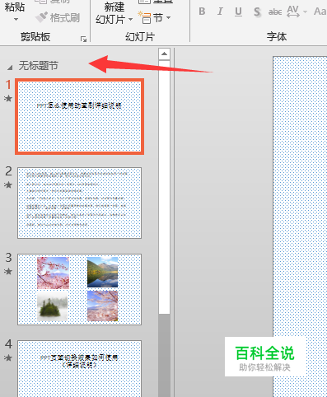327x397 pixels.
Task: Click the animation star beside slide 2
Action: point(8,184)
